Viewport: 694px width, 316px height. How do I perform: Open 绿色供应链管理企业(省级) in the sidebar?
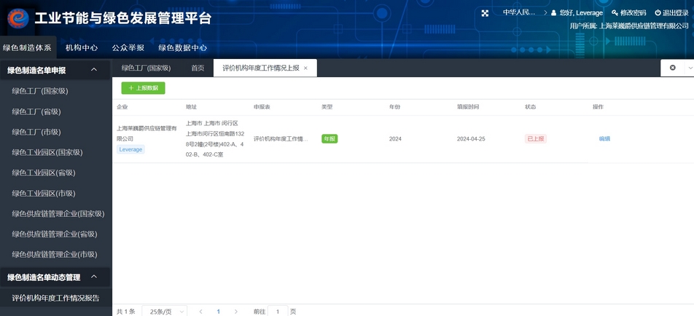point(55,234)
